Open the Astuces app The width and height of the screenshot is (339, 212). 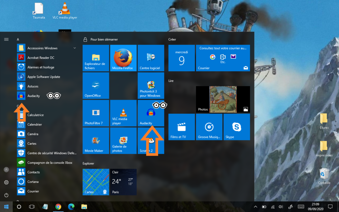tap(47, 86)
